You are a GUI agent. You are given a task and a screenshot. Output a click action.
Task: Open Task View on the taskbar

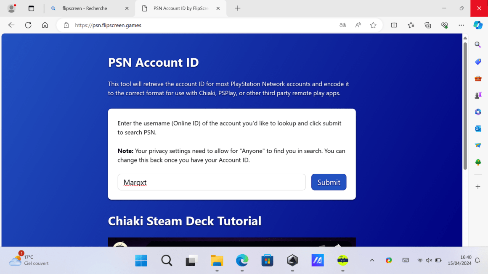[192, 260]
